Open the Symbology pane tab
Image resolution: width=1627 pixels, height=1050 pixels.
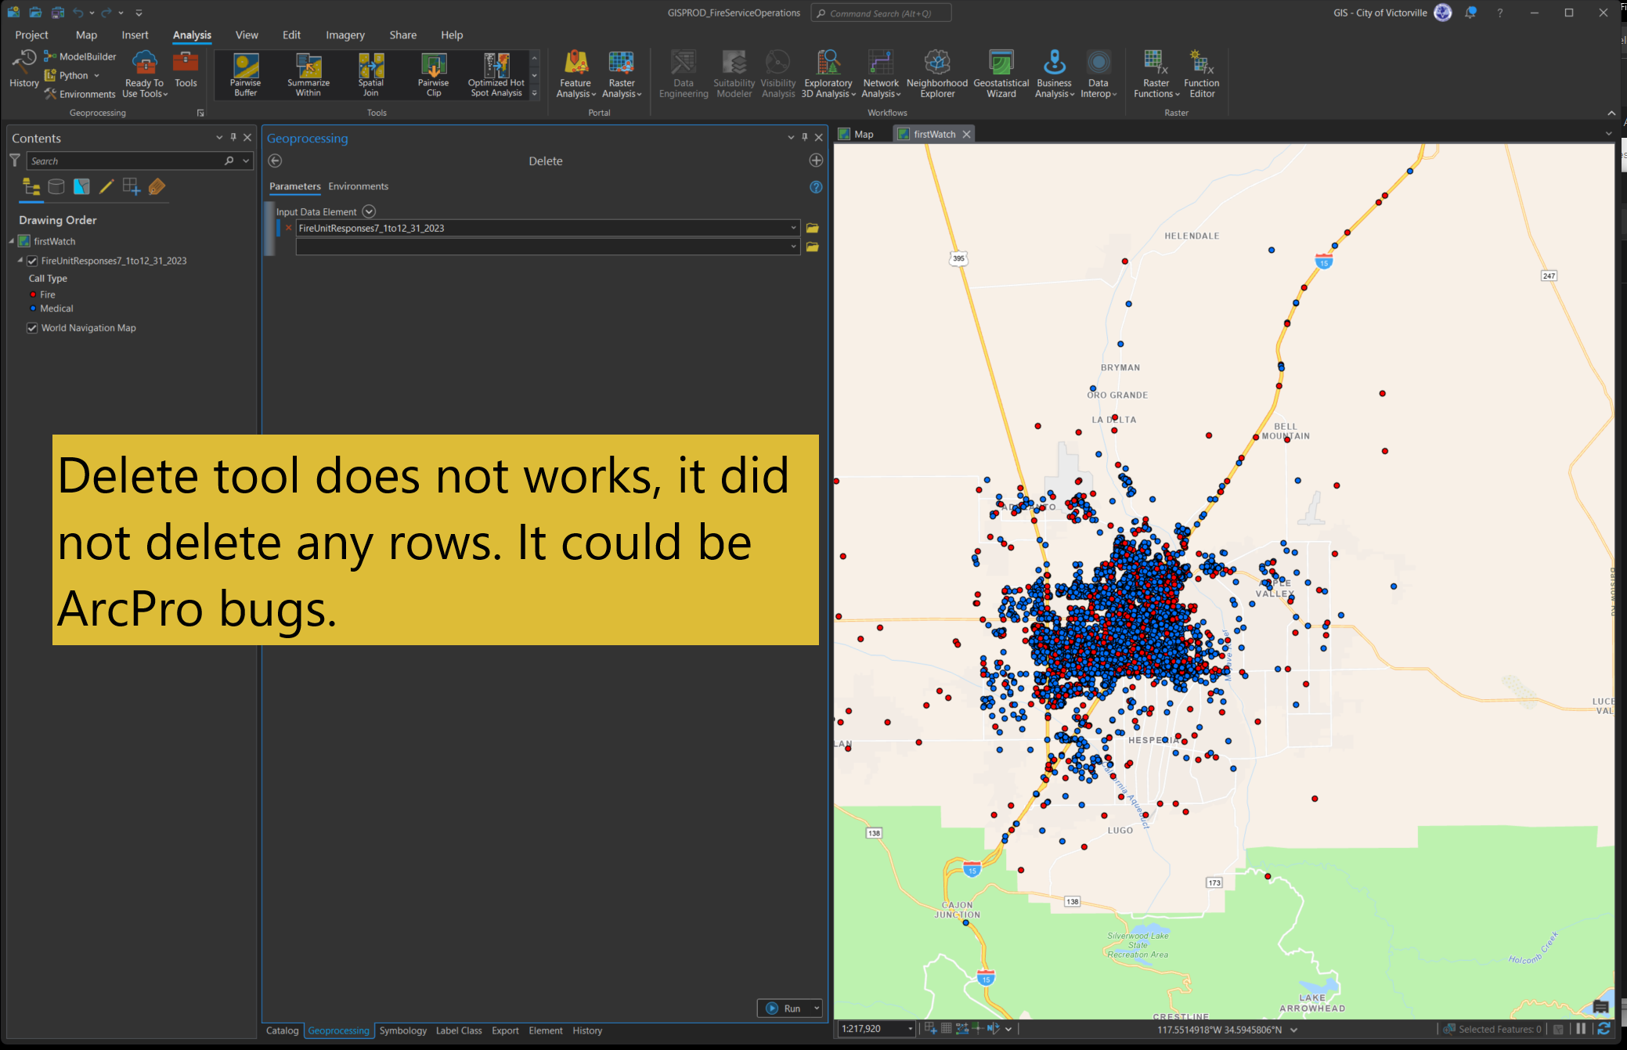click(x=403, y=1030)
